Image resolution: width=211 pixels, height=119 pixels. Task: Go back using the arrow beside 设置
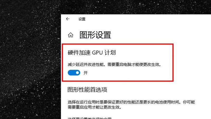point(68,19)
